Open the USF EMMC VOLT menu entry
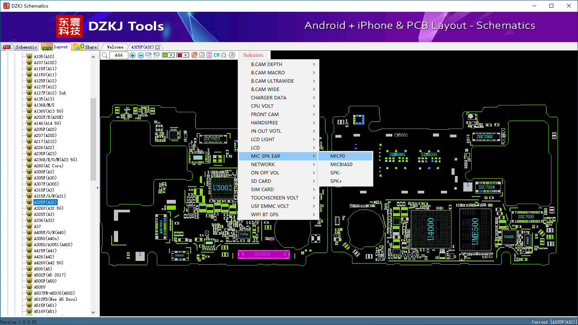The image size is (578, 325). tap(279, 206)
